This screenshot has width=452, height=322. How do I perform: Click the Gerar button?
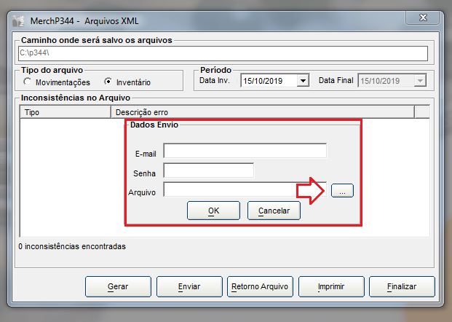coord(118,287)
